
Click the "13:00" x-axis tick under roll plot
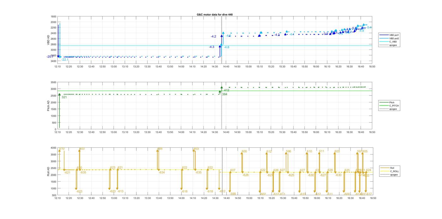tap(114, 198)
